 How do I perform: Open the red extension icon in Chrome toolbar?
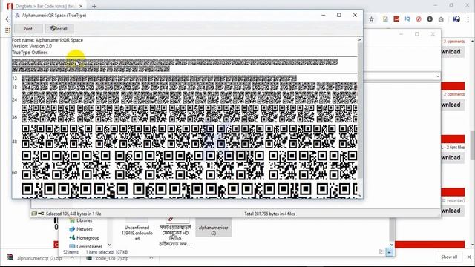pyautogui.click(x=396, y=19)
